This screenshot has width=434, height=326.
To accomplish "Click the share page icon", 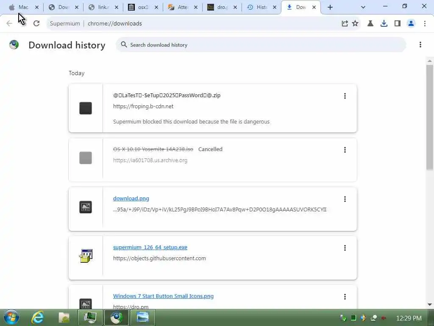I will [345, 24].
